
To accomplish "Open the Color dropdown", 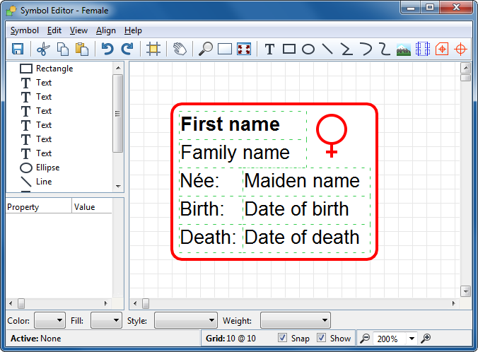I will [49, 321].
